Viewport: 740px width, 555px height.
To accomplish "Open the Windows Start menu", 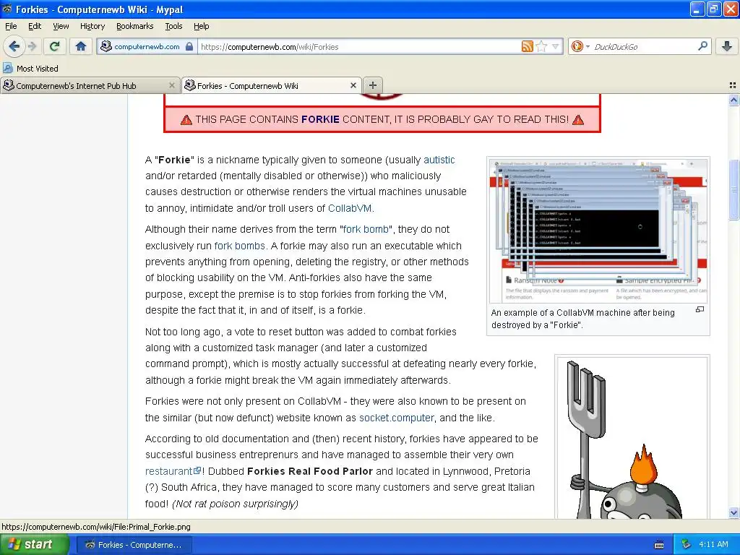I will 35,545.
